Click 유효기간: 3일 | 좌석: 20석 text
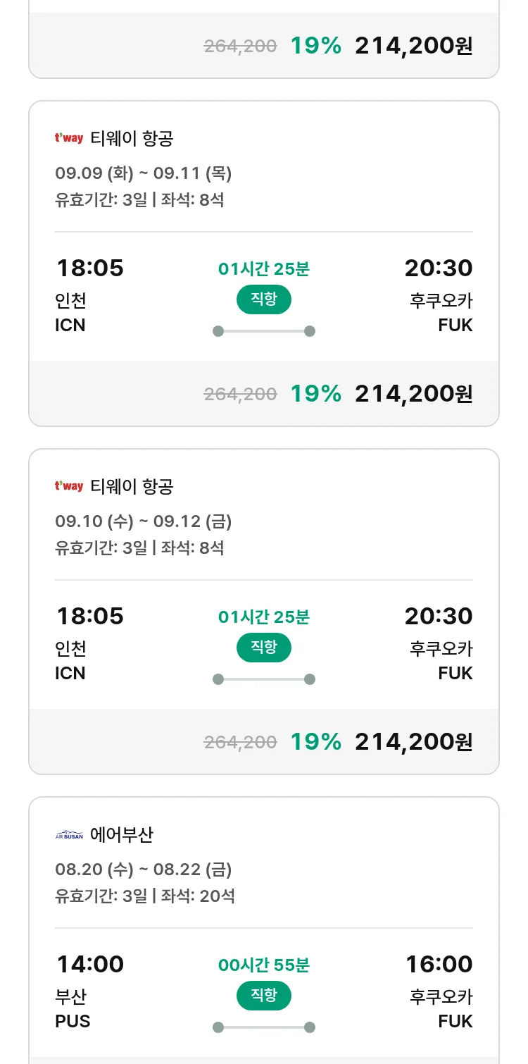The image size is (528, 1064). tap(145, 896)
